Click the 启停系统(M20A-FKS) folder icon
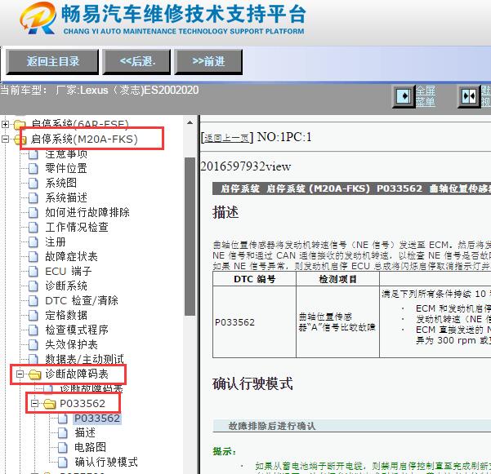The image size is (491, 474). click(x=20, y=140)
